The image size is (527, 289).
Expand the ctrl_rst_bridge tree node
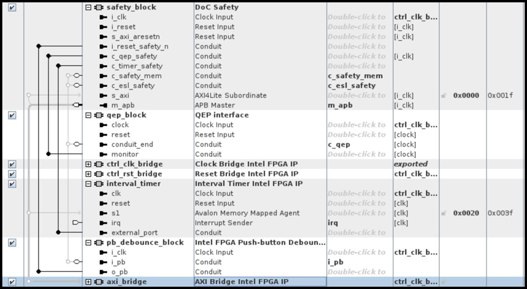click(89, 174)
